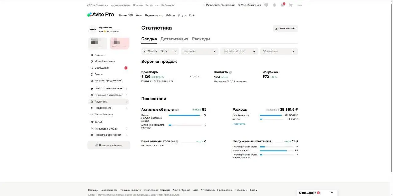Open Недвижимость in top navigation
This screenshot has width=393, height=196.
pyautogui.click(x=154, y=15)
